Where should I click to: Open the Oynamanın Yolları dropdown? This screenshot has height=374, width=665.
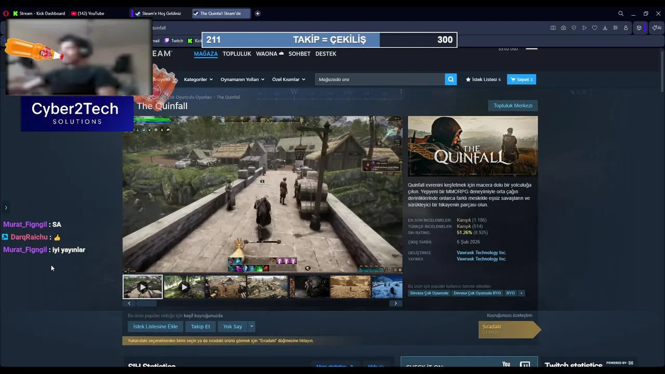pos(243,79)
